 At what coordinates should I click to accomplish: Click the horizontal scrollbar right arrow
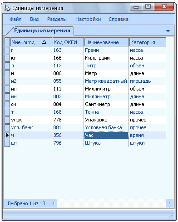[x=170, y=203]
